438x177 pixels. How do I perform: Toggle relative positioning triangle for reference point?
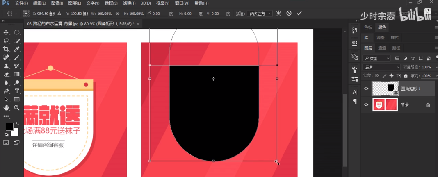point(59,14)
